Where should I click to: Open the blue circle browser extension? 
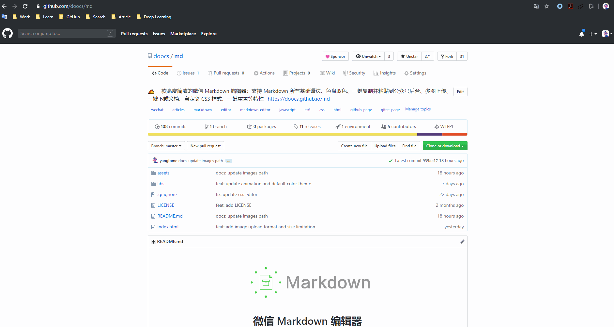click(x=560, y=6)
